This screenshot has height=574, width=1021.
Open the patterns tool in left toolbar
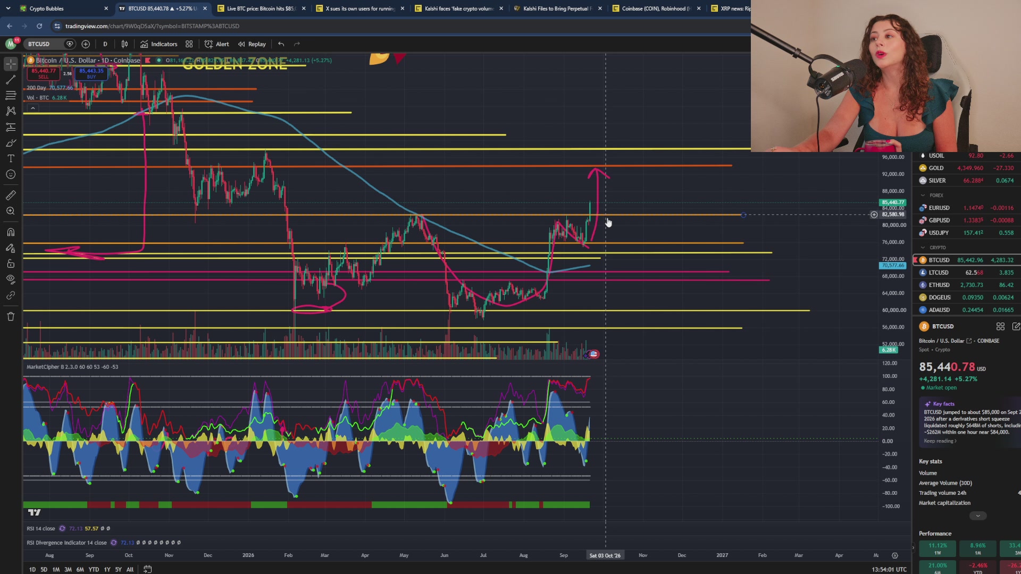tap(11, 111)
